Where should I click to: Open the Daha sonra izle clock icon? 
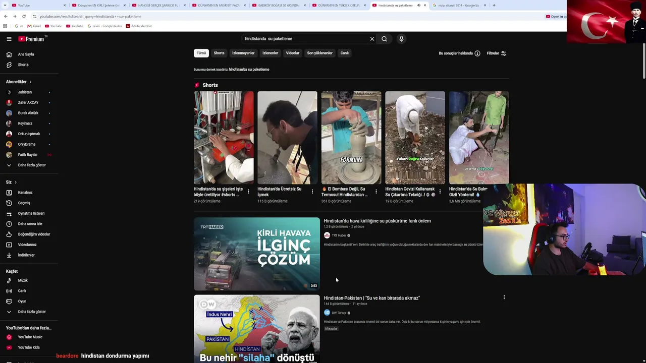(x=9, y=224)
